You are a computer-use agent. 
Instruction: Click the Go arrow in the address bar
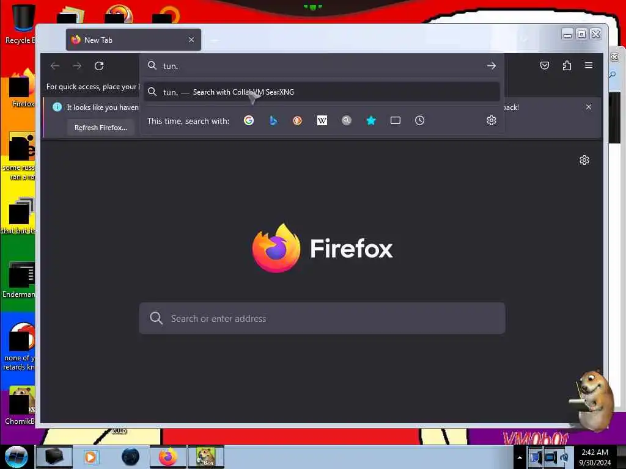(492, 66)
